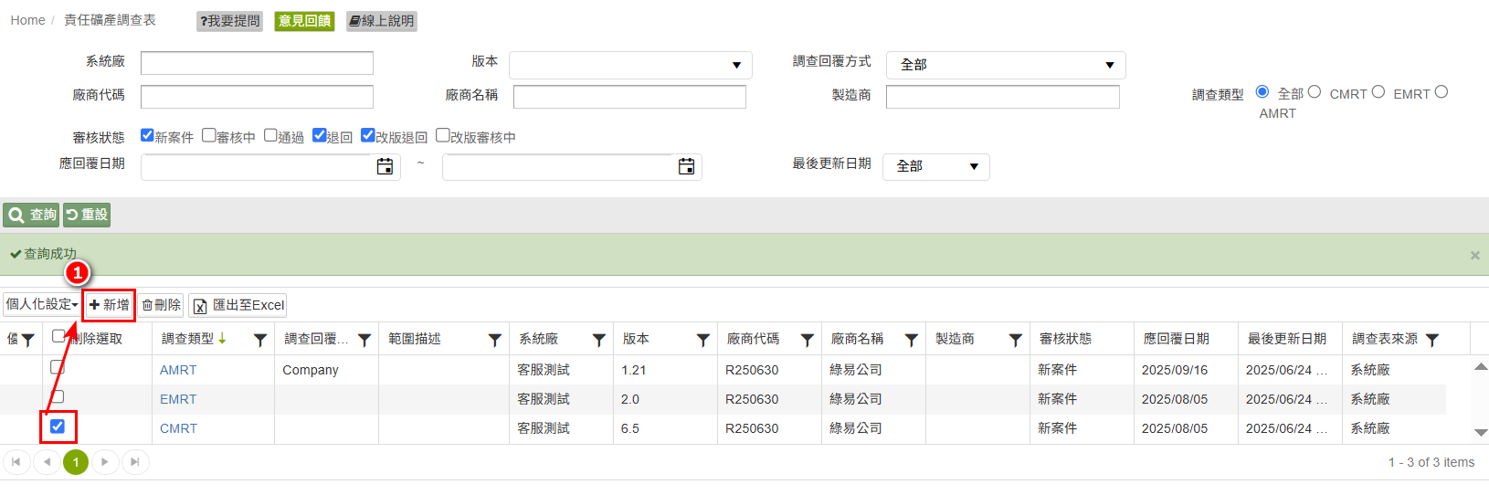Screen dimensions: 1489x495
Task: Click filter icon on 系統廠 column
Action: 598,340
